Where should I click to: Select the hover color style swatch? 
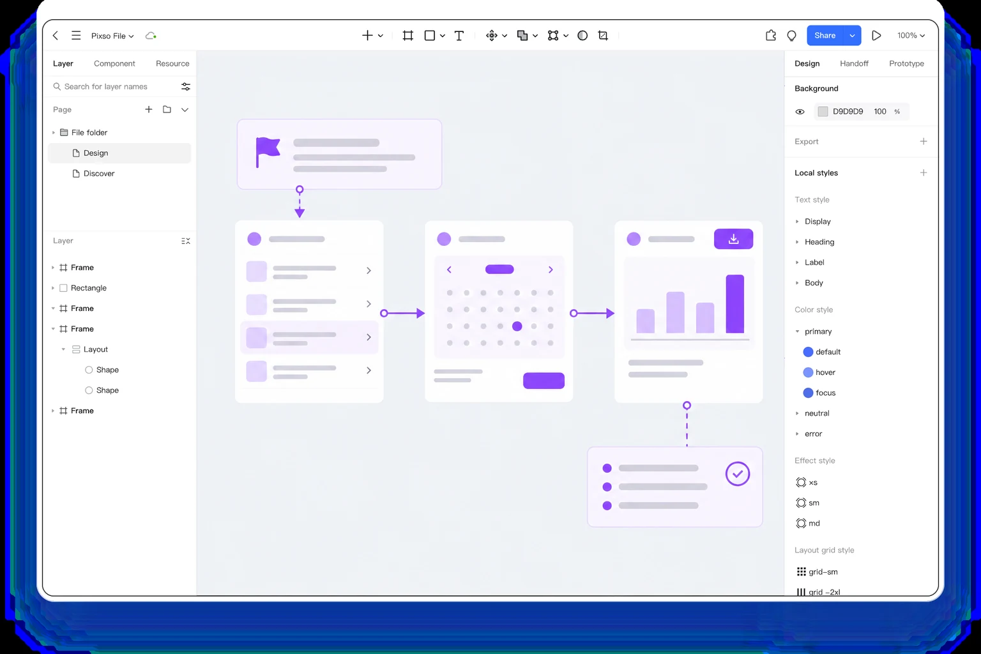[808, 372]
